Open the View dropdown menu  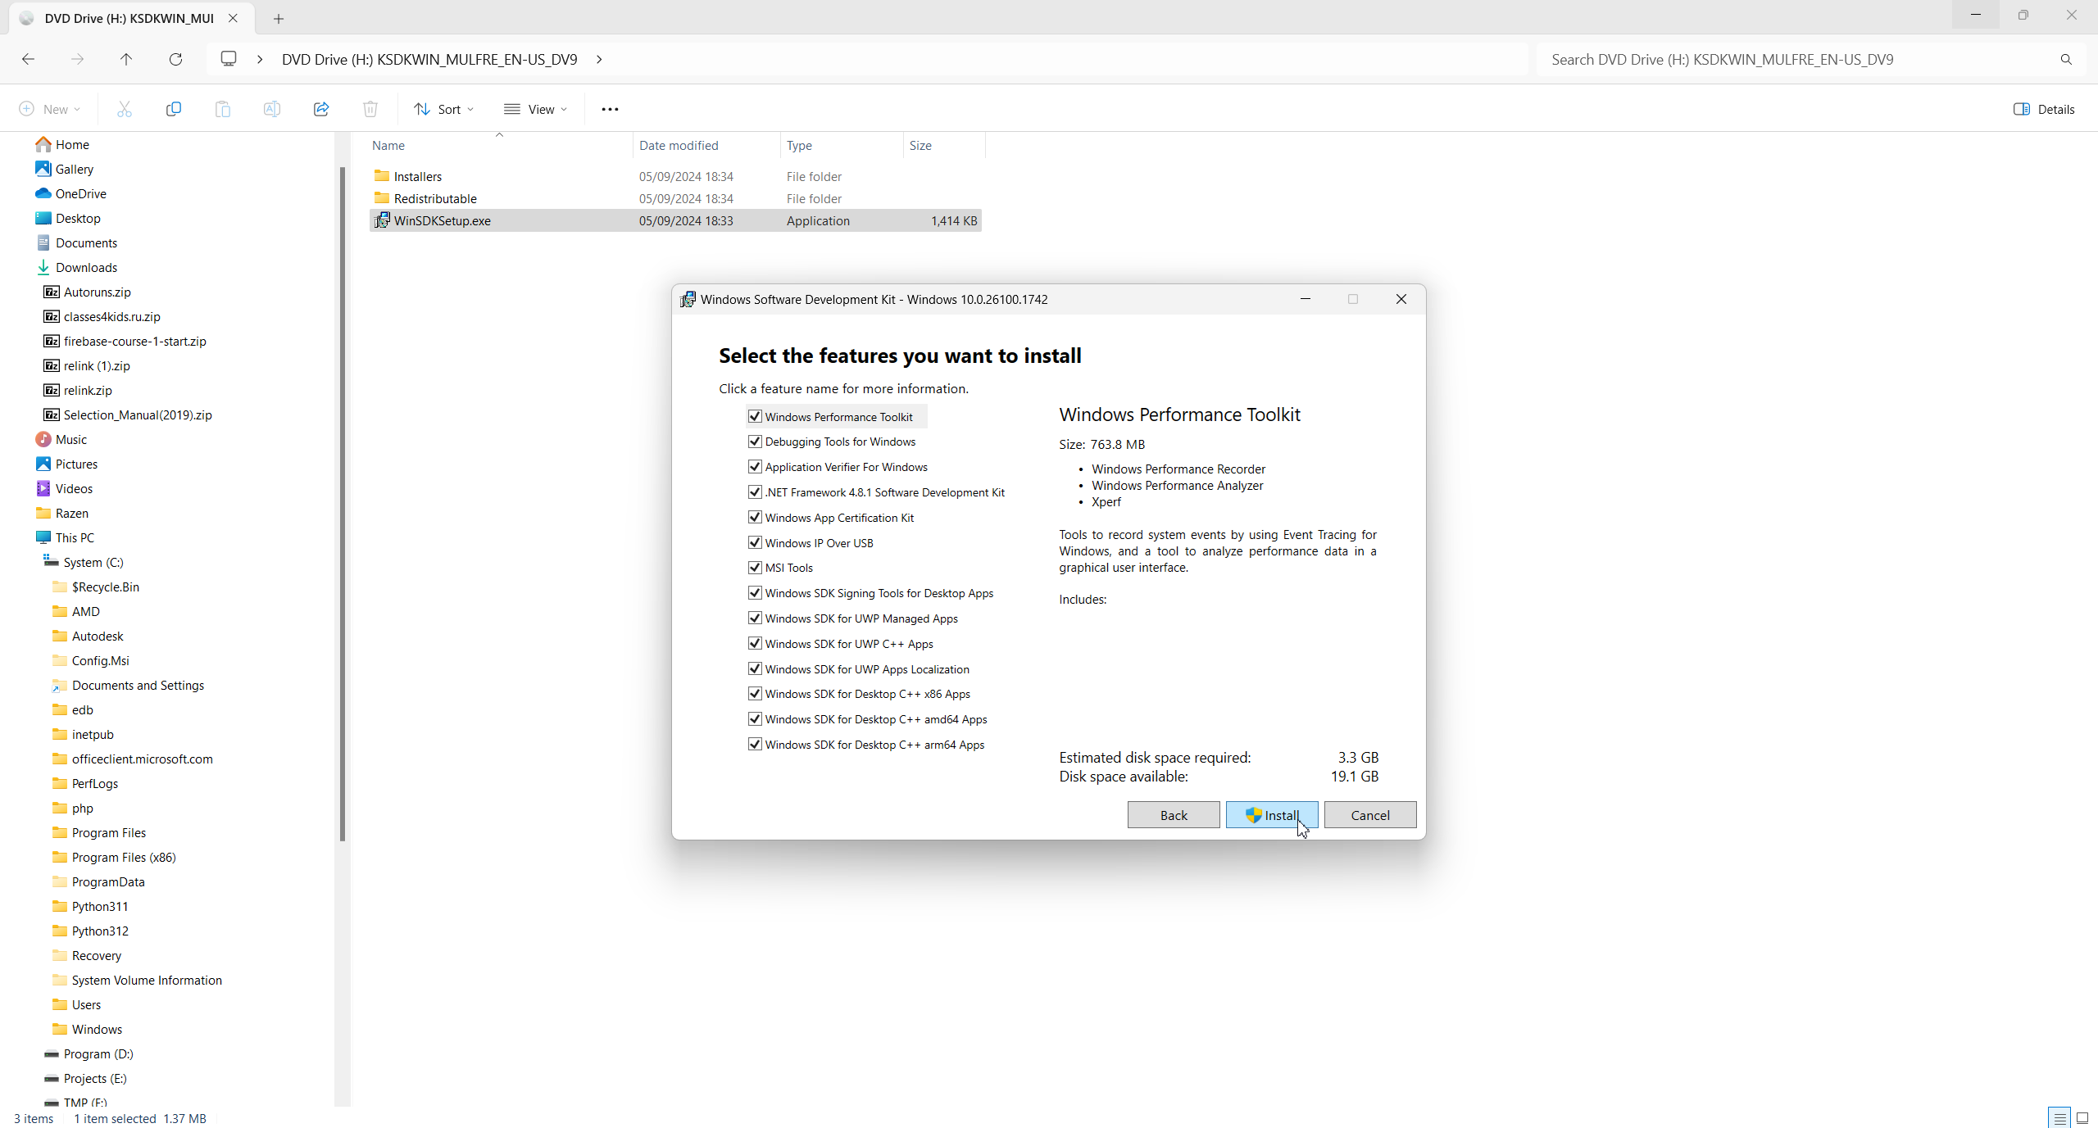pos(536,109)
